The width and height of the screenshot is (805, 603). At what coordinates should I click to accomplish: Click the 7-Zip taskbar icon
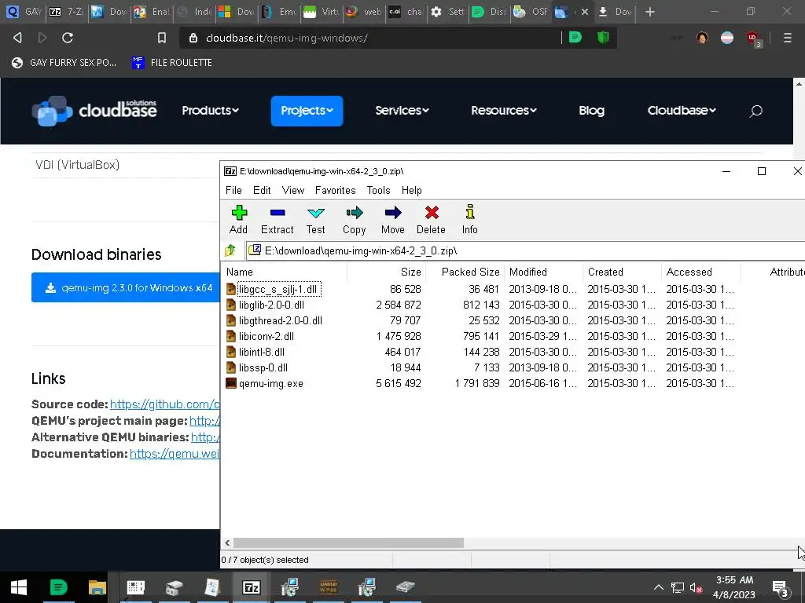click(251, 587)
